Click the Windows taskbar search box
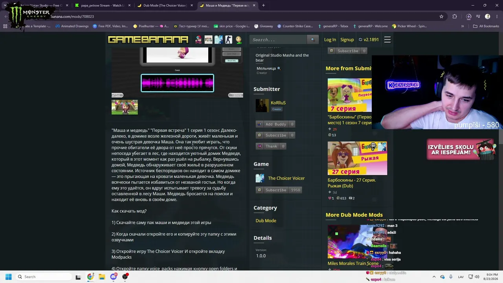 44,277
